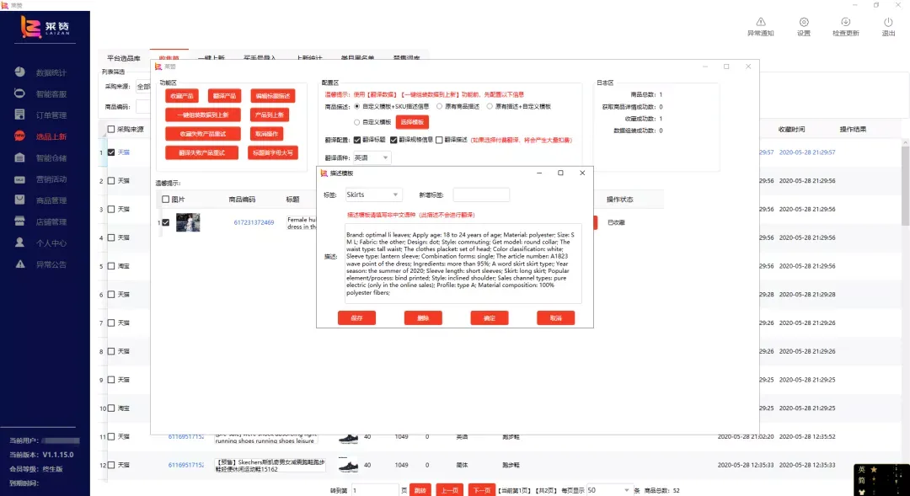The image size is (910, 496).
Task: Click the 确定 button in 描述模板 dialog
Action: click(490, 318)
